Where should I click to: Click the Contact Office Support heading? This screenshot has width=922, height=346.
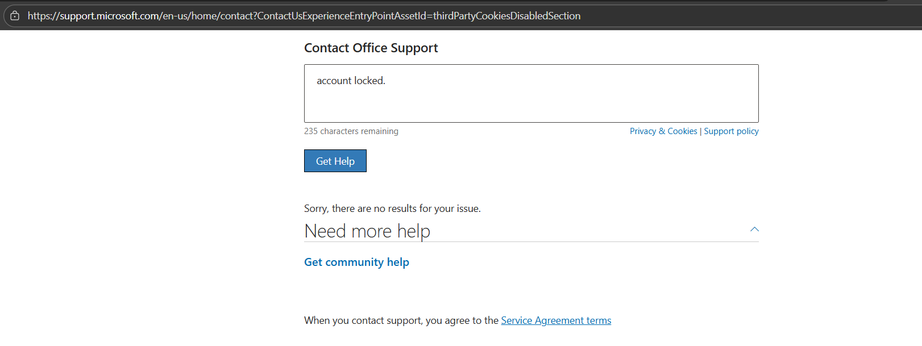[x=371, y=48]
